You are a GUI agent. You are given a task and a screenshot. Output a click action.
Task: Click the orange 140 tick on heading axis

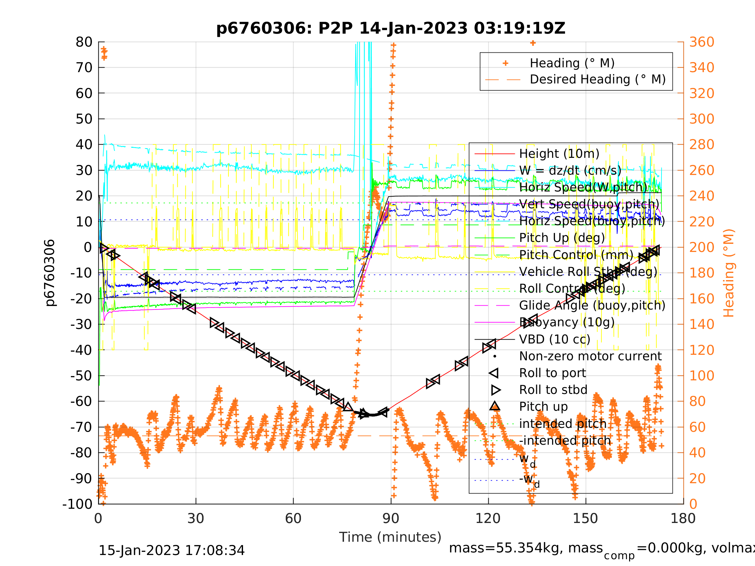coord(702,324)
